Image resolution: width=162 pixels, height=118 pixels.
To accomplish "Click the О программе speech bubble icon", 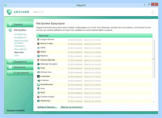I will pyautogui.click(x=10, y=73).
